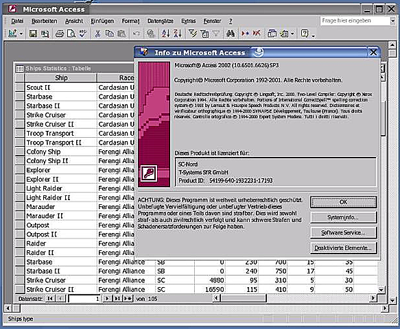The image size is (400, 329).
Task: Click the Access key logo in the dialog
Action: pos(149,173)
